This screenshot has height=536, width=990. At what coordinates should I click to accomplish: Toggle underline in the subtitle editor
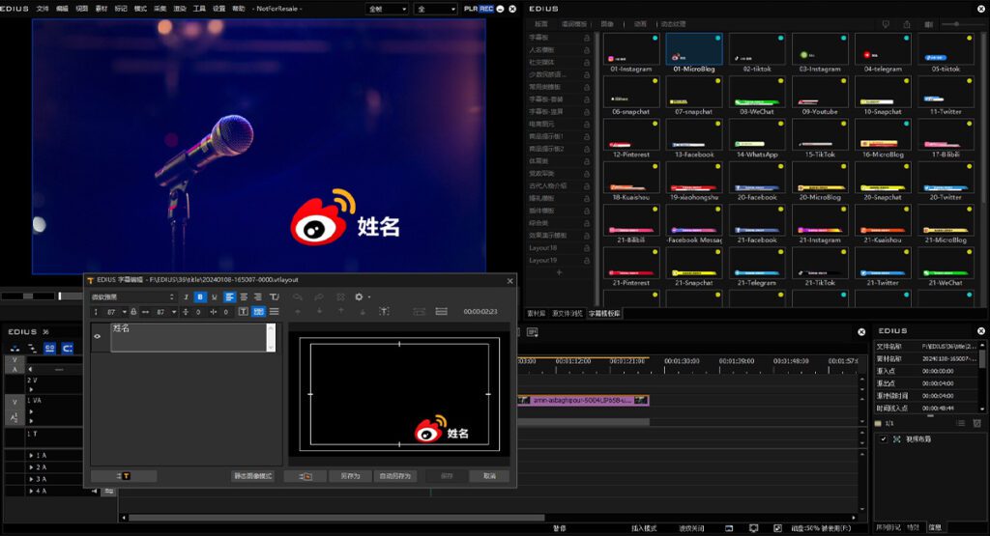coord(214,297)
